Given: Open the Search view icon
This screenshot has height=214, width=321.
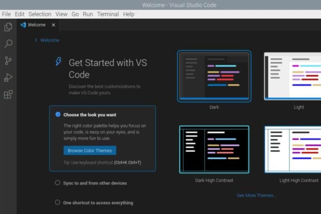Looking at the screenshot, I should coord(8,43).
